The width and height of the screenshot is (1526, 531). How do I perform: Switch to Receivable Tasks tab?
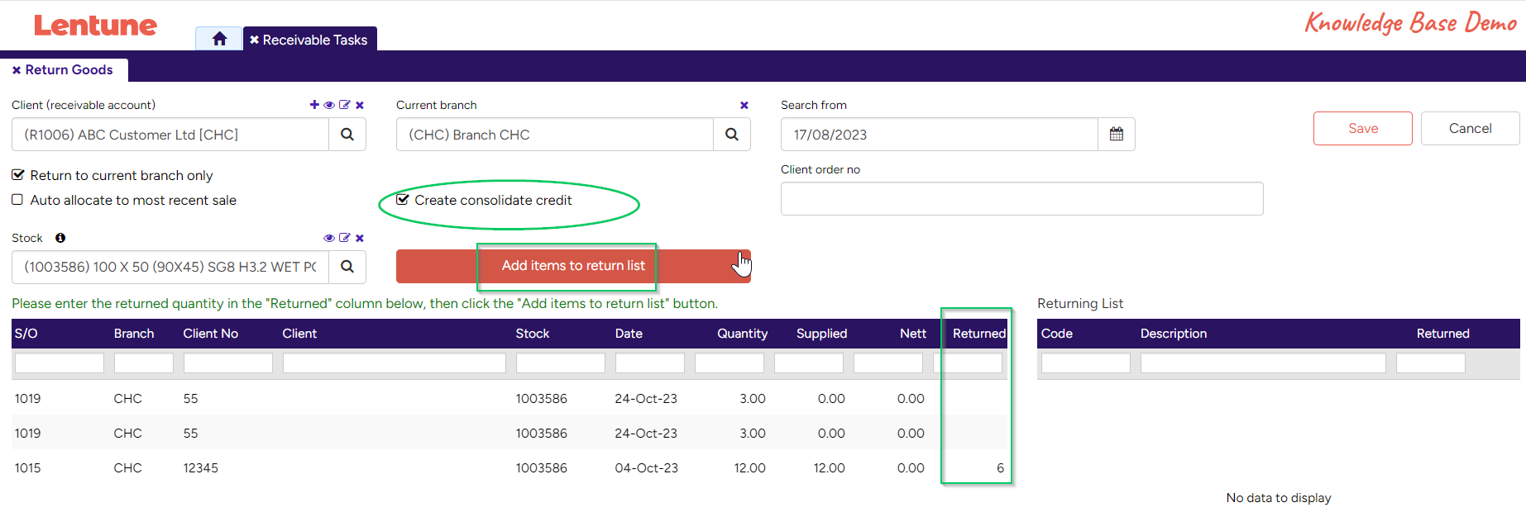315,40
